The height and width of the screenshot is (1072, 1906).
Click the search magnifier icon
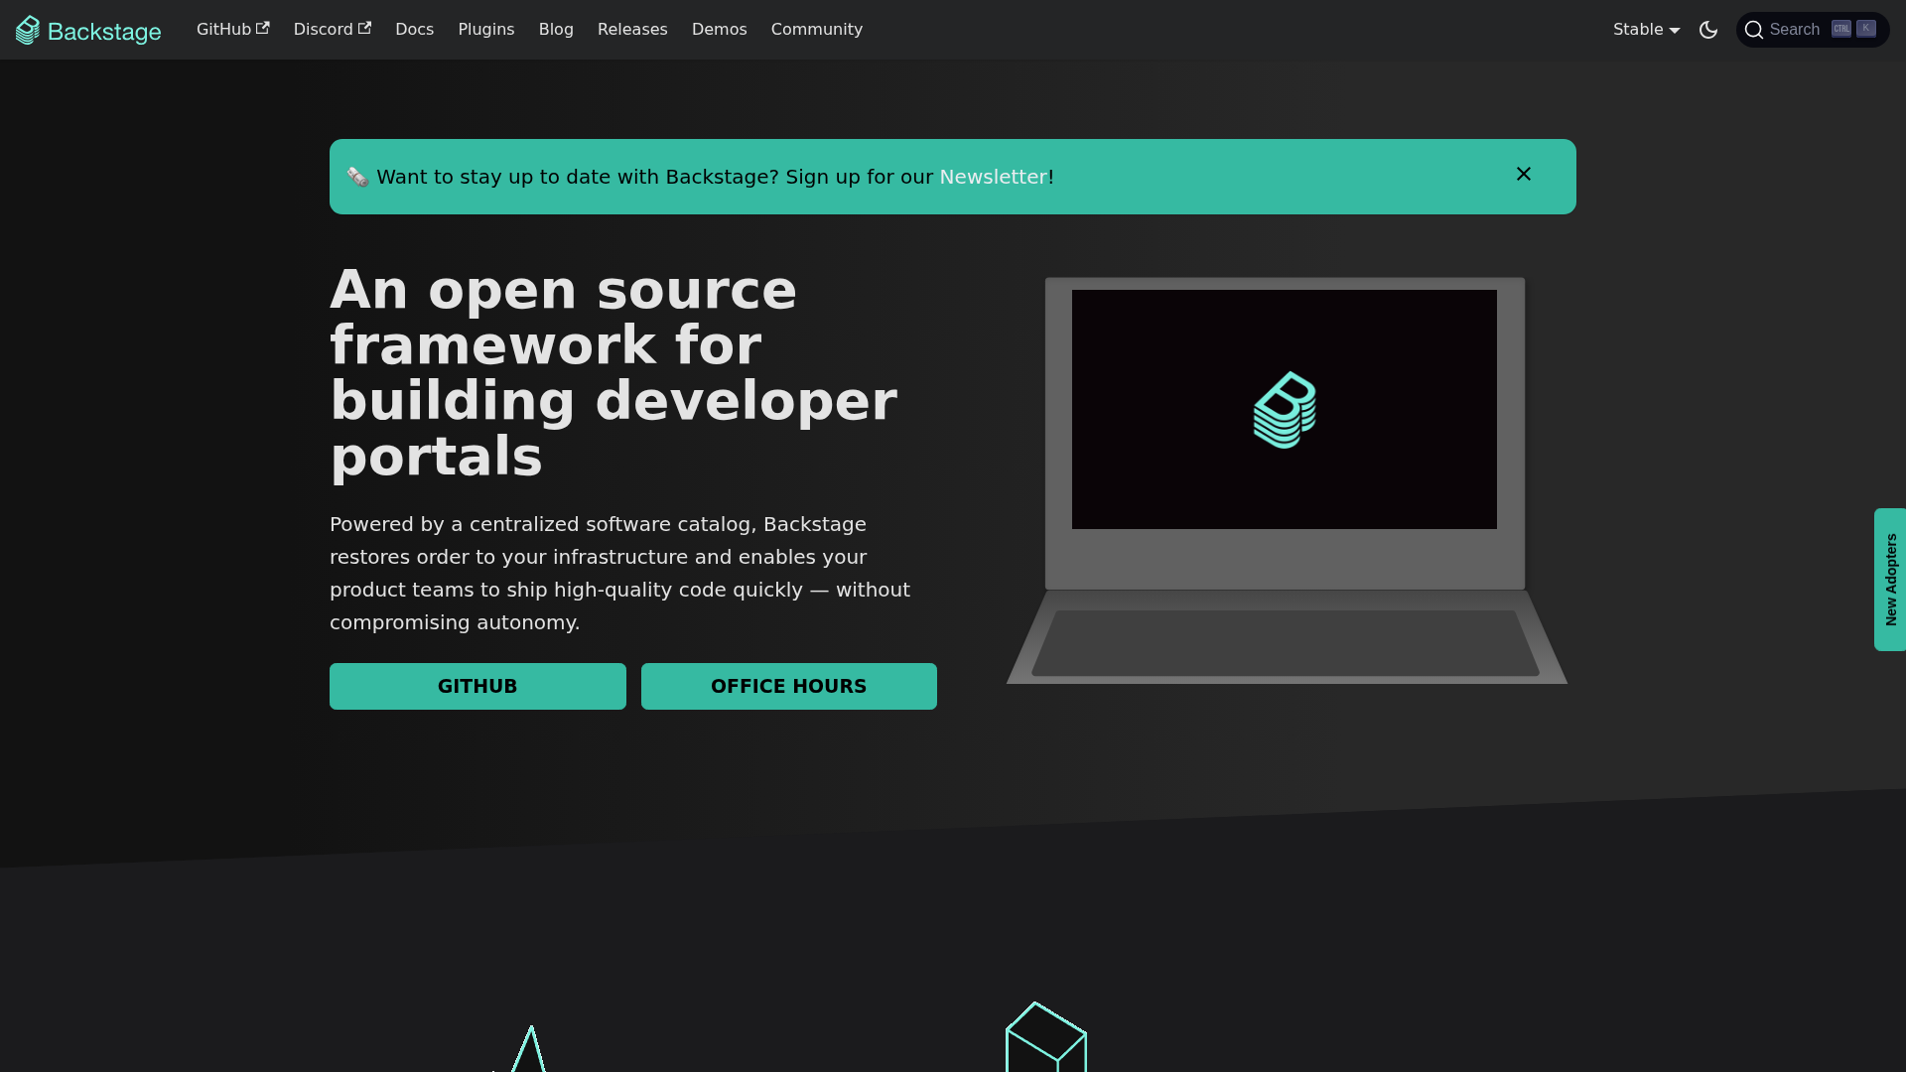pyautogui.click(x=1754, y=30)
